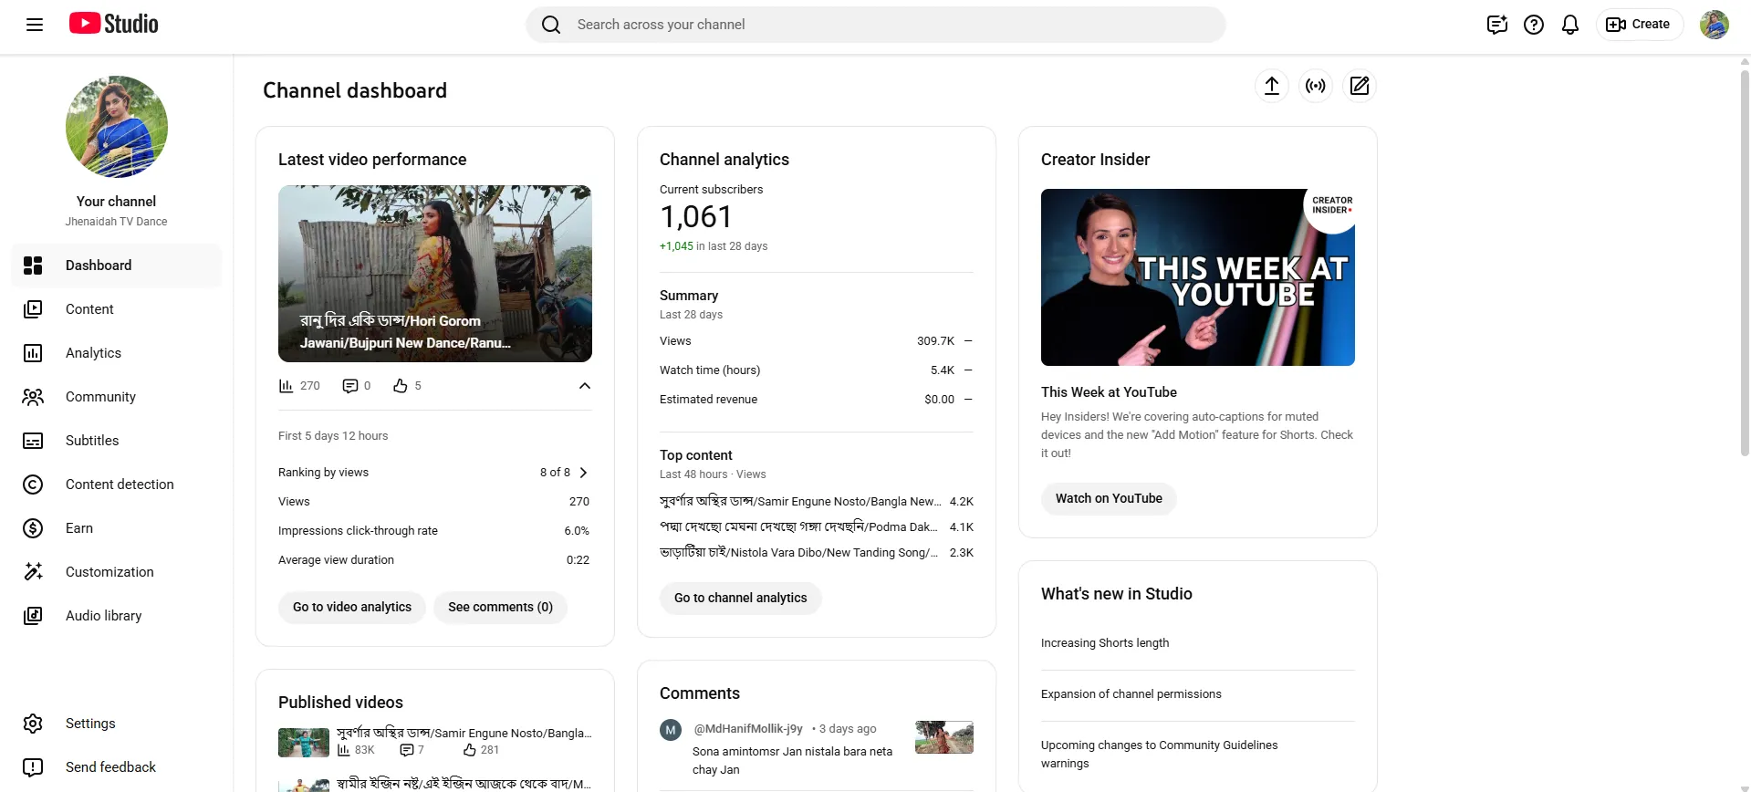Open This Week at YouTube thumbnail
This screenshot has width=1751, height=792.
[x=1198, y=277]
